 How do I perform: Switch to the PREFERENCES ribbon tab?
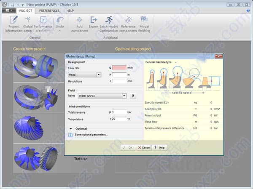point(49,11)
